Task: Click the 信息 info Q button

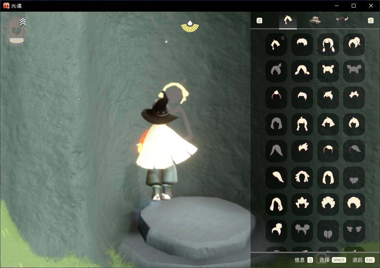Action: [x=304, y=260]
